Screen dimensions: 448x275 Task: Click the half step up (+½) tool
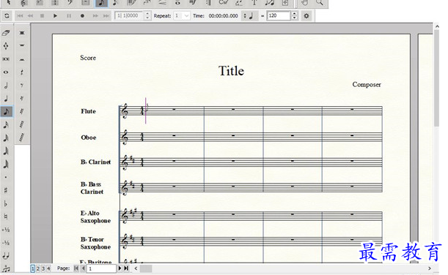6,230
